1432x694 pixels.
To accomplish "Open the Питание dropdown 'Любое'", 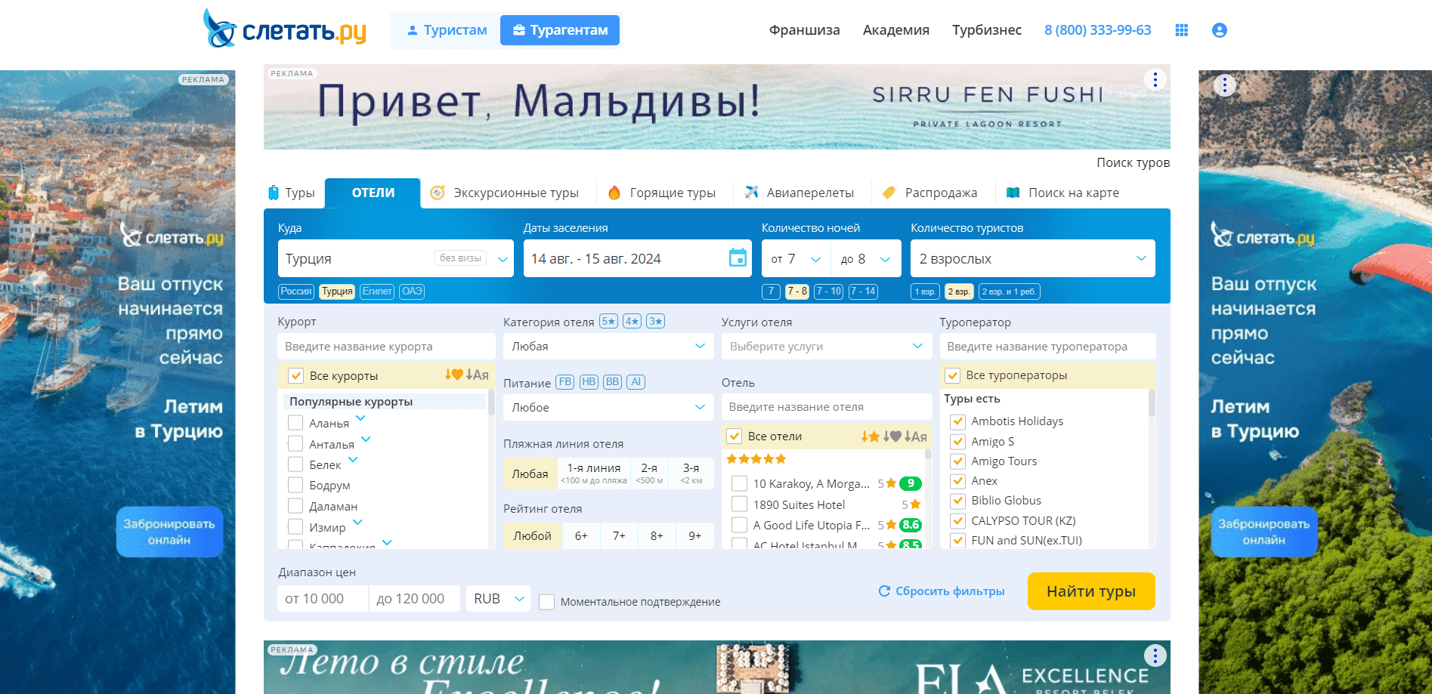I will coord(608,407).
